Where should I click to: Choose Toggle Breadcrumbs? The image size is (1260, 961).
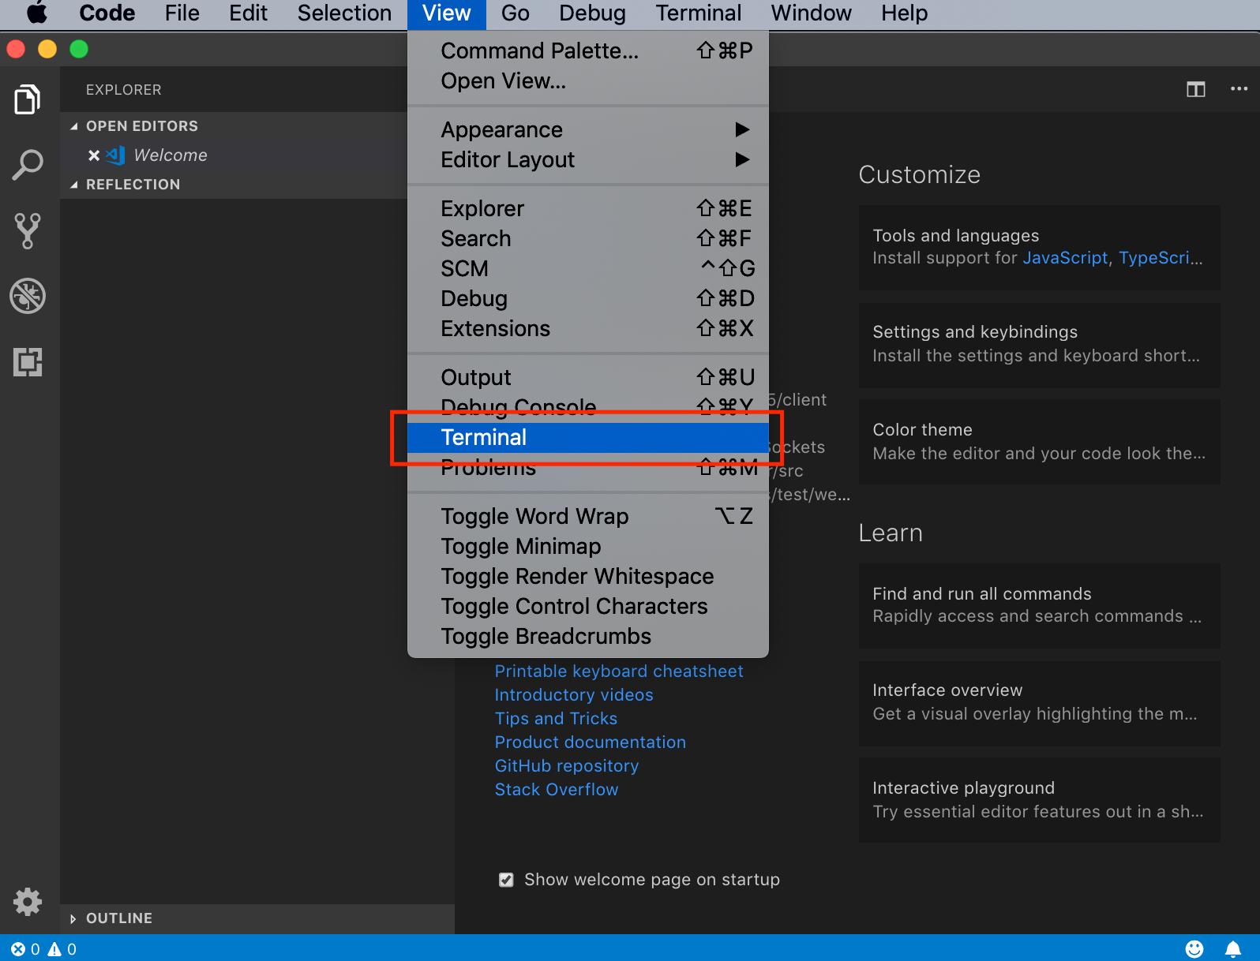coord(588,636)
